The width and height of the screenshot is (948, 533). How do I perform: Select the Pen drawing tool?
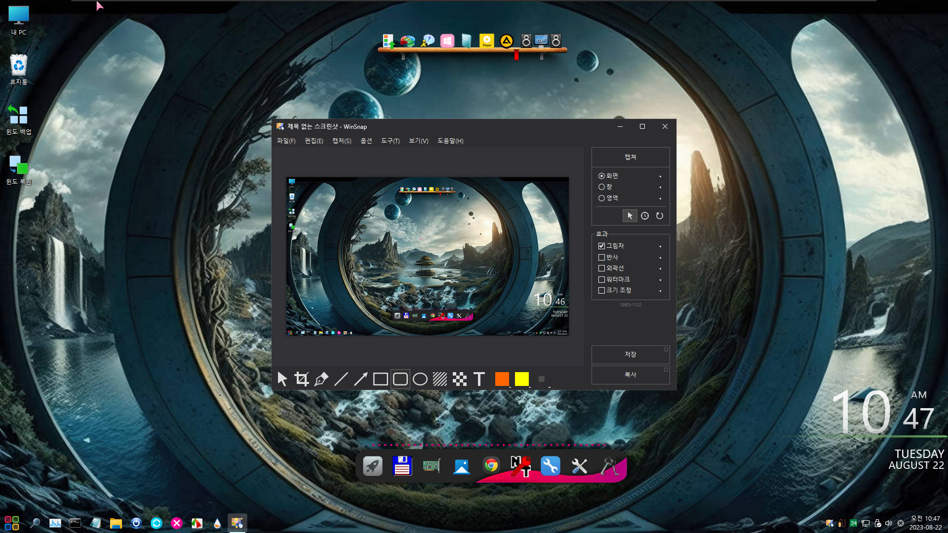[321, 379]
